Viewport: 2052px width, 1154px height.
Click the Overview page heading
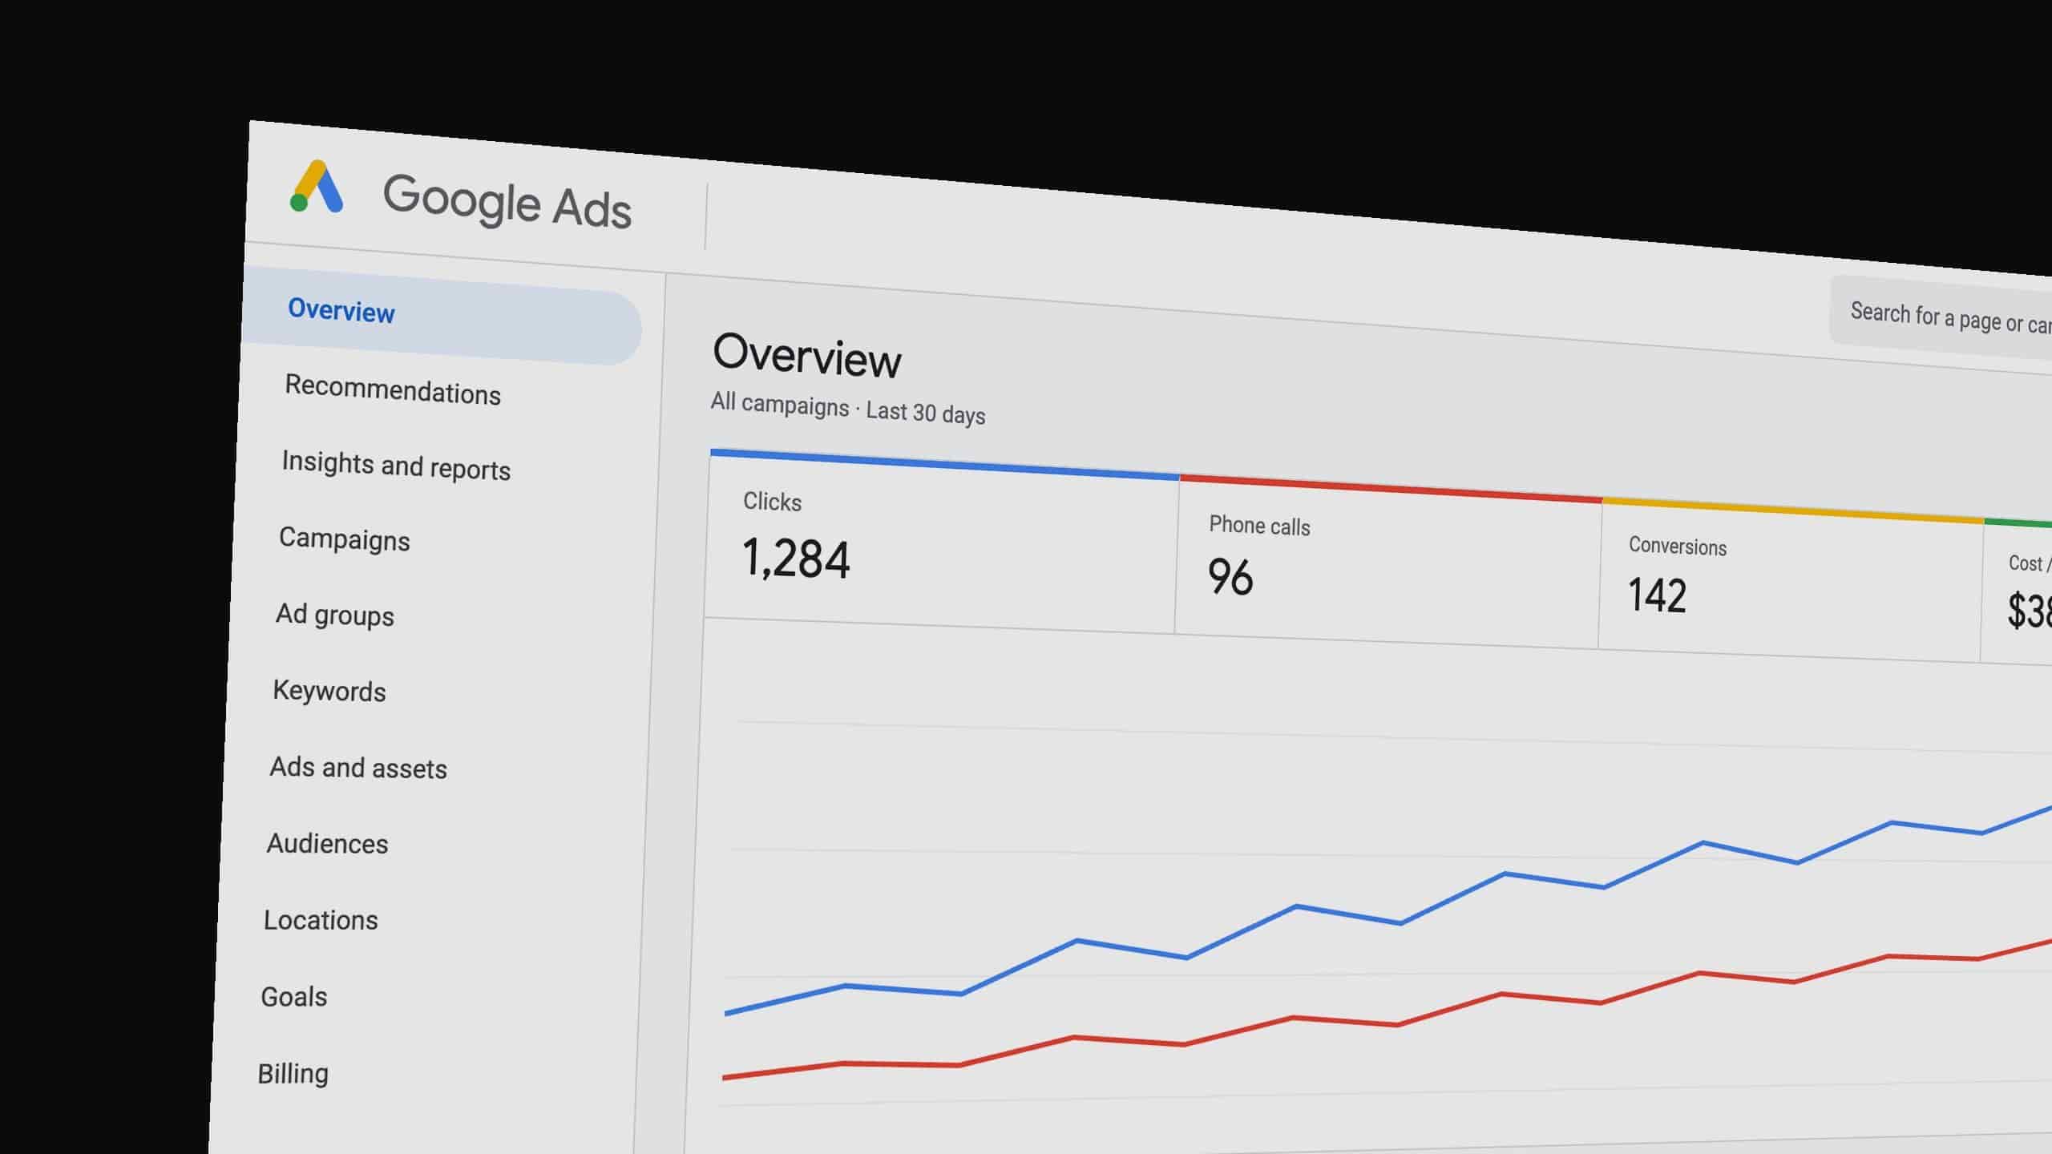tap(807, 355)
